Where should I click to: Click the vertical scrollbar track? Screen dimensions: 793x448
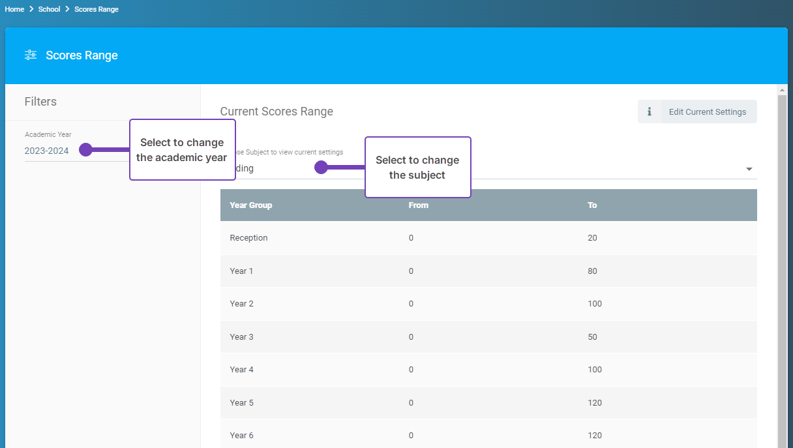782,261
